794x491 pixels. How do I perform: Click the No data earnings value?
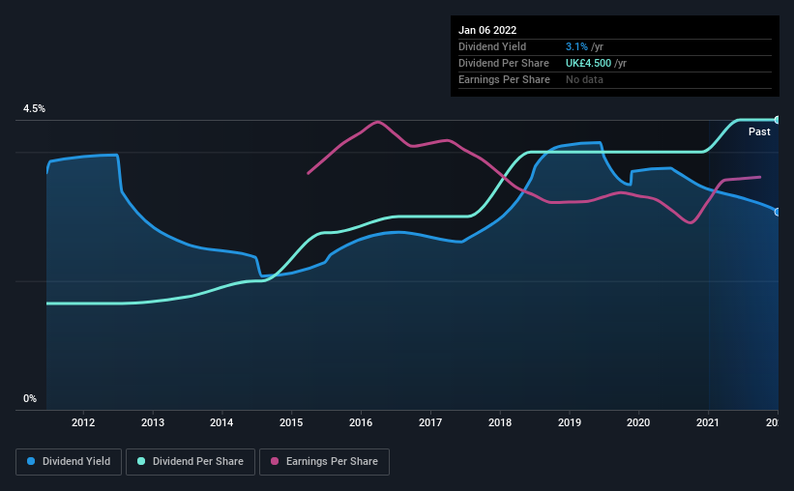584,79
